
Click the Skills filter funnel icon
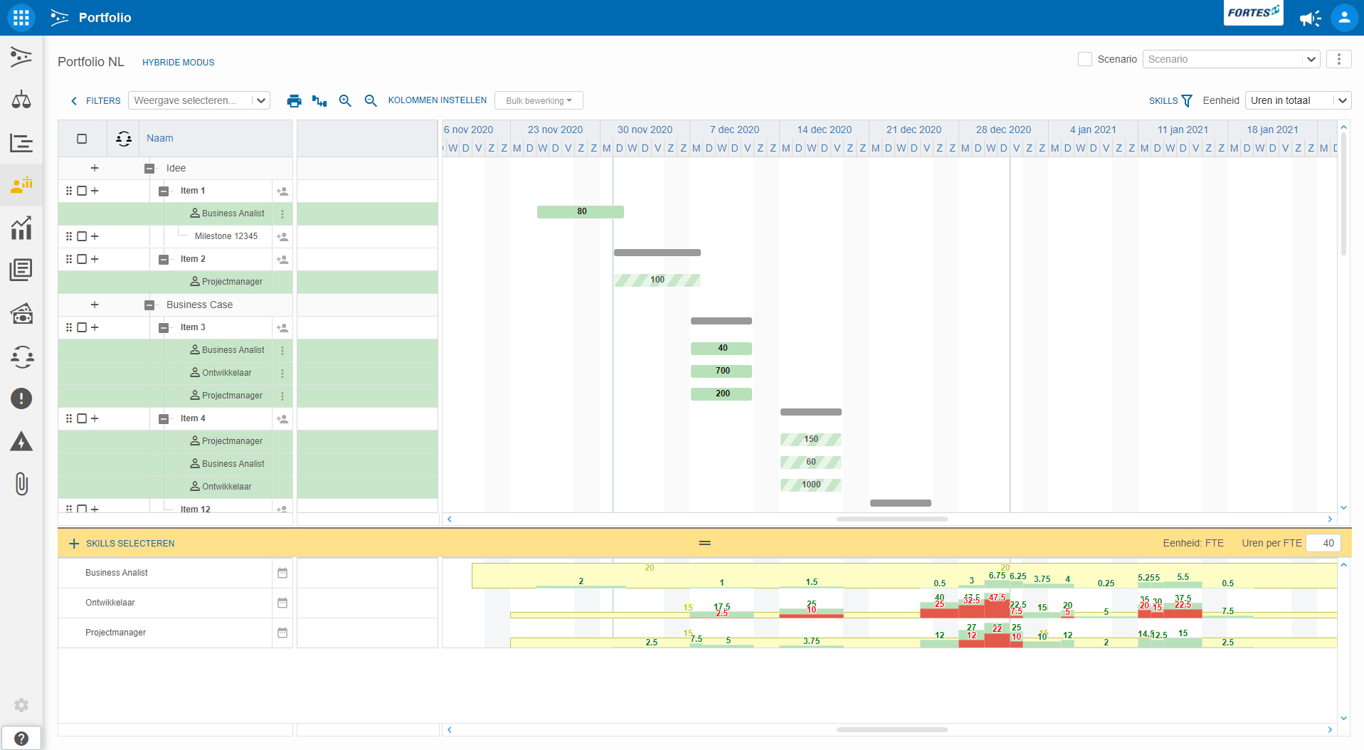coord(1187,101)
